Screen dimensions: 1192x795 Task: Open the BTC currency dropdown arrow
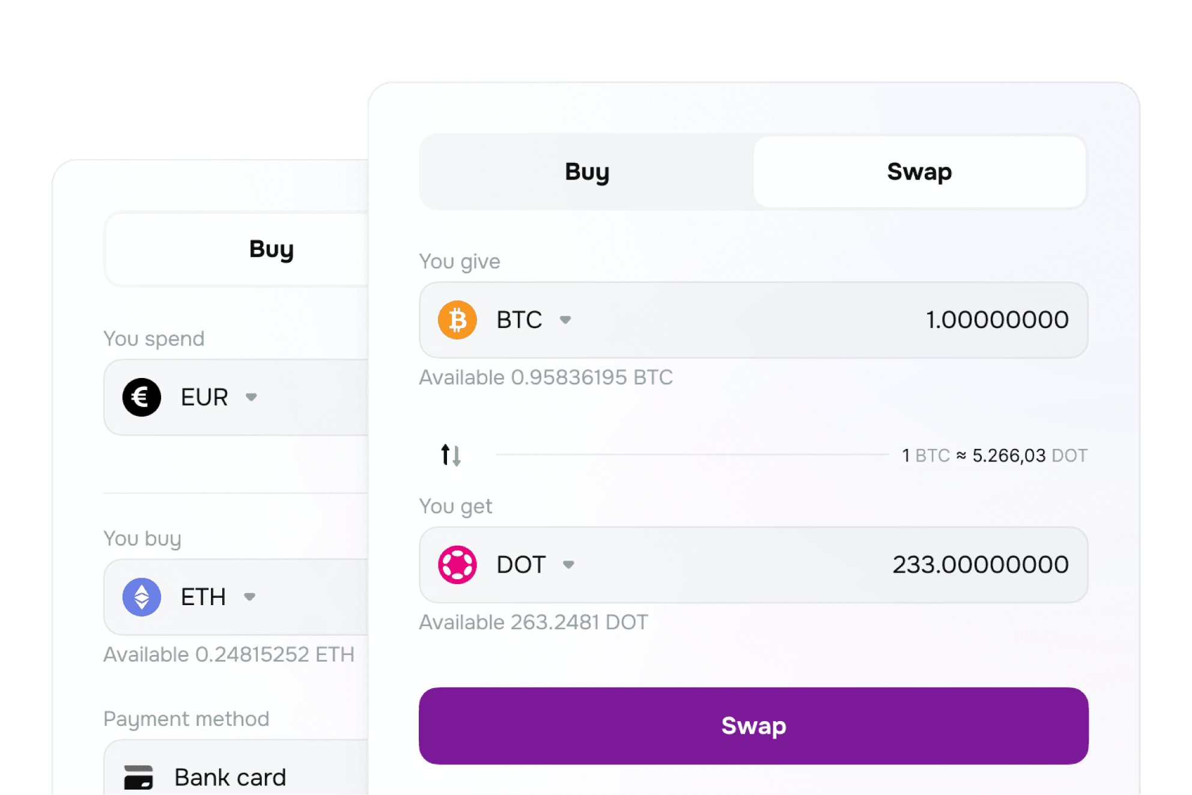[565, 320]
